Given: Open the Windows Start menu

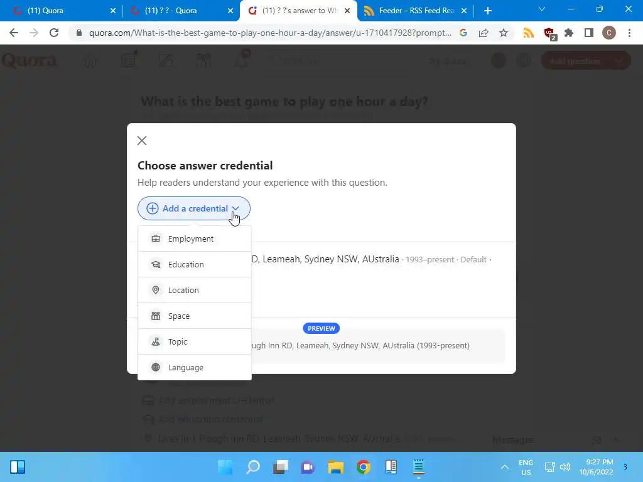Looking at the screenshot, I should [x=225, y=467].
